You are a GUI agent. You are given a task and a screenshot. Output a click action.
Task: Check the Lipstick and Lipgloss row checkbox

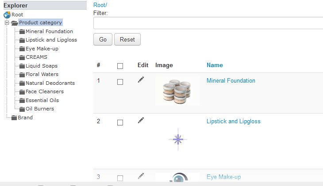pyautogui.click(x=120, y=123)
